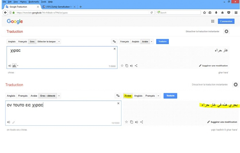This screenshot has height=153, width=240.
Task: Open phrasebook star in upper Traduction header
Action: [227, 31]
